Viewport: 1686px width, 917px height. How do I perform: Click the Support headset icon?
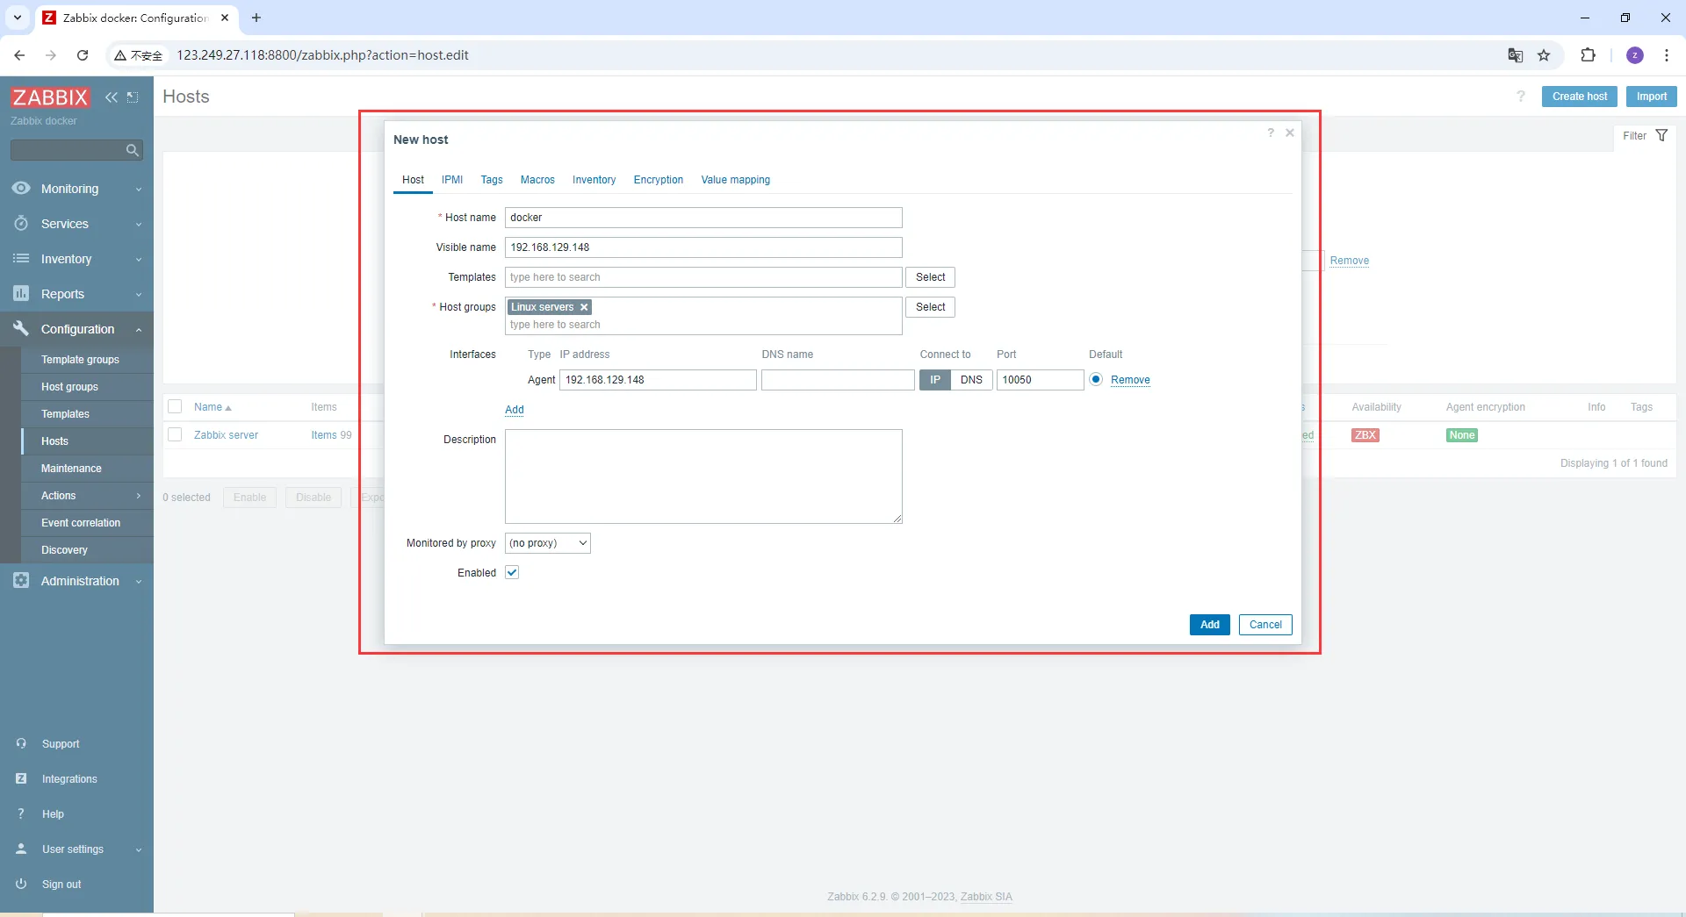tap(21, 744)
